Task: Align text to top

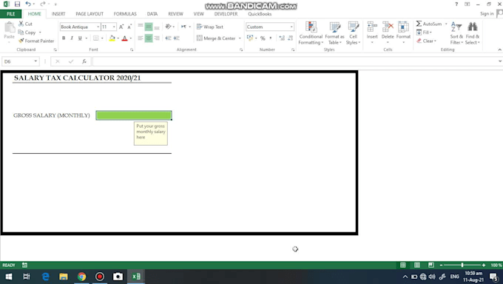Action: point(141,27)
